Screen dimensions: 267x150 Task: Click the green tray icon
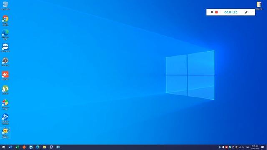230,147
